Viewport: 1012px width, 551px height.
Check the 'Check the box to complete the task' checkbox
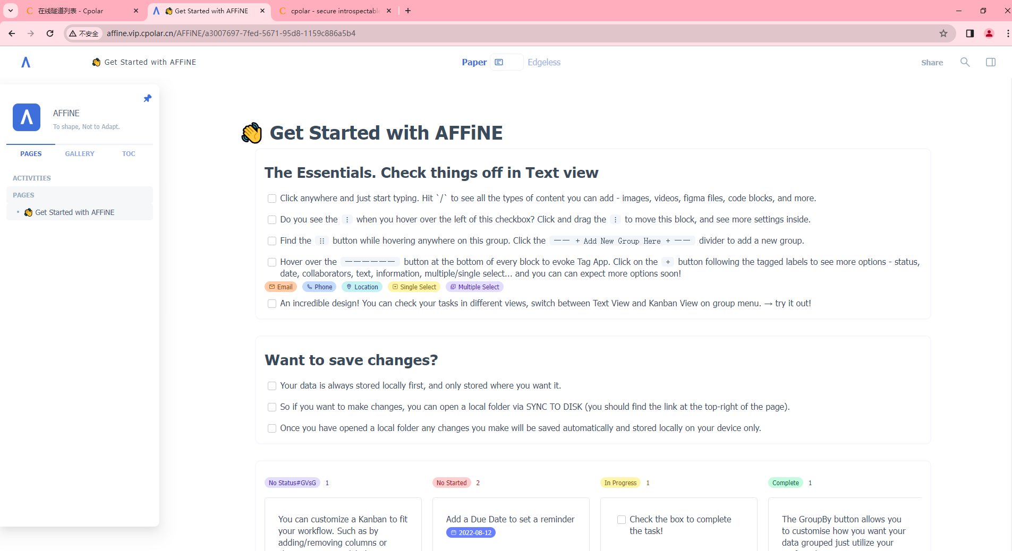622,520
